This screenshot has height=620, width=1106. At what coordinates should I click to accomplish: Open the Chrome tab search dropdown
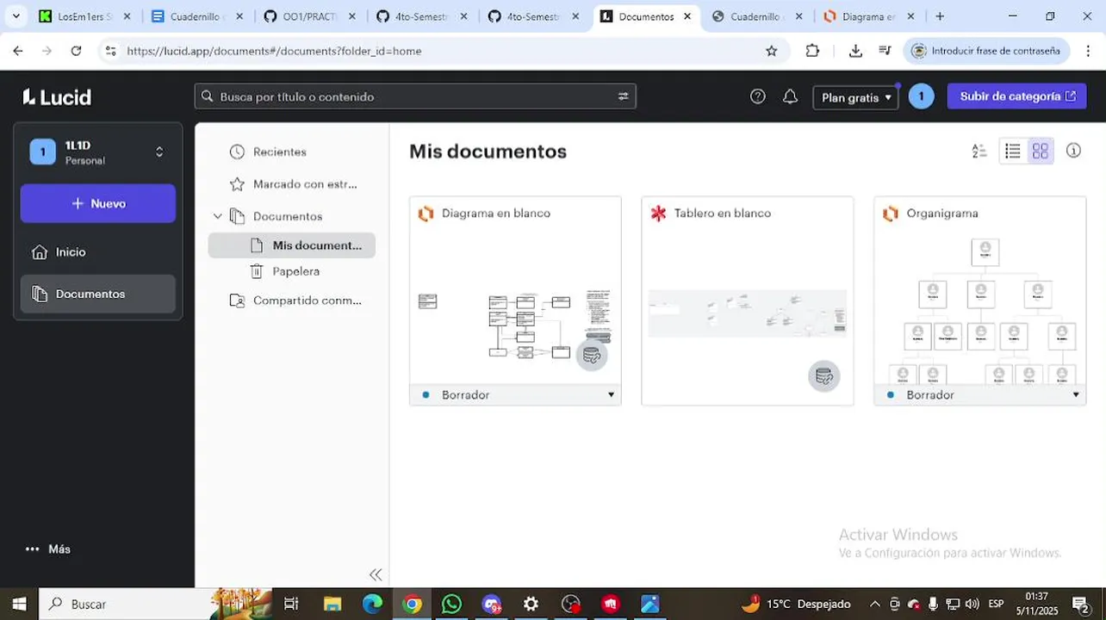(x=16, y=16)
